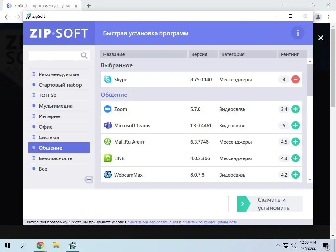
Task: Select the Рекомендуемые category
Action: 59,74
